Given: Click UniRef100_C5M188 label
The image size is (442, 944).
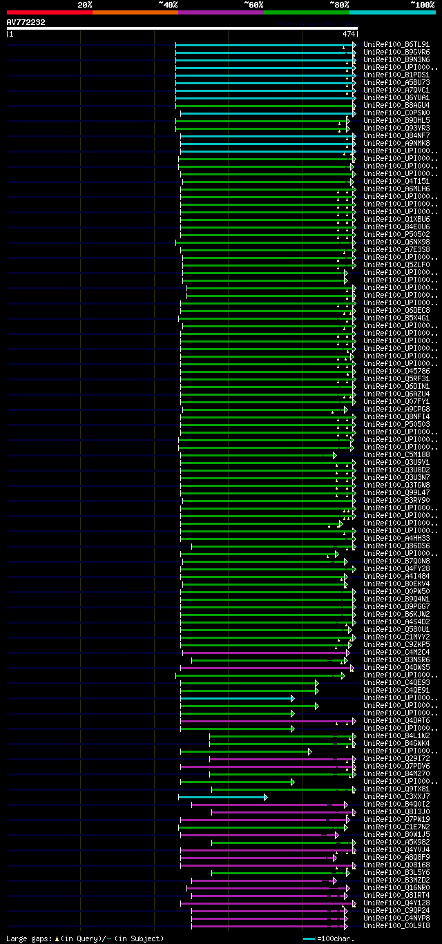Looking at the screenshot, I should pos(398,454).
